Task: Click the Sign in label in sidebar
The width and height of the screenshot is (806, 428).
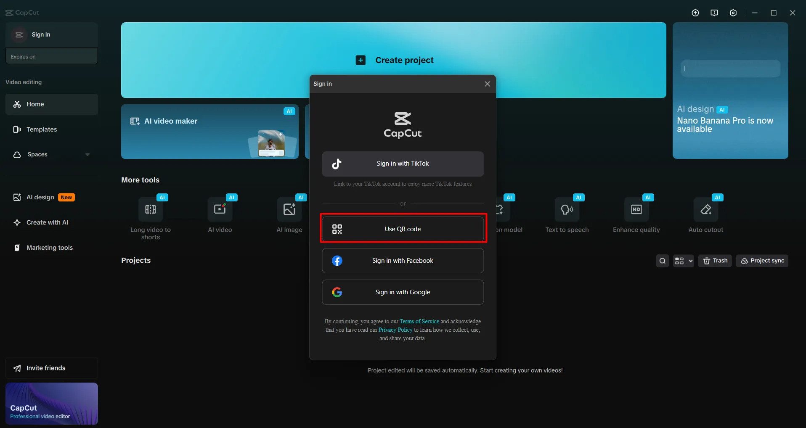Action: point(41,35)
